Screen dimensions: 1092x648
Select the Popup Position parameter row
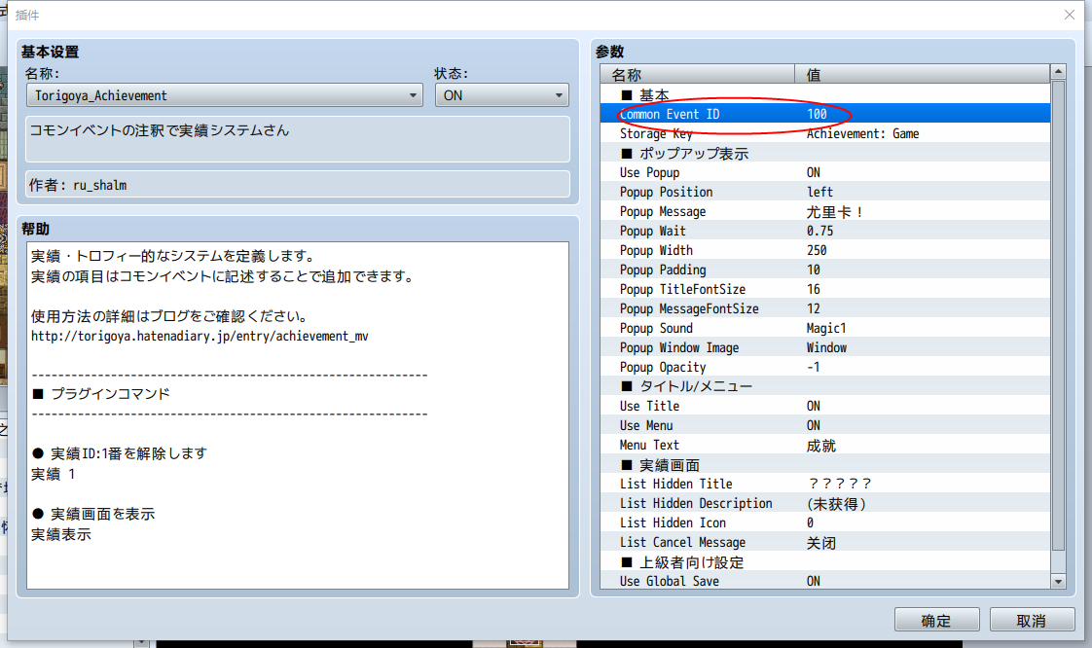coord(824,192)
